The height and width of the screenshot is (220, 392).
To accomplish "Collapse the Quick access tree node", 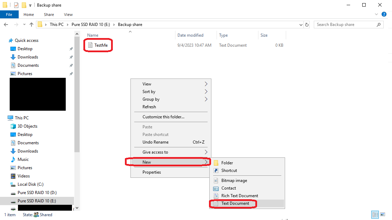I will [5, 40].
